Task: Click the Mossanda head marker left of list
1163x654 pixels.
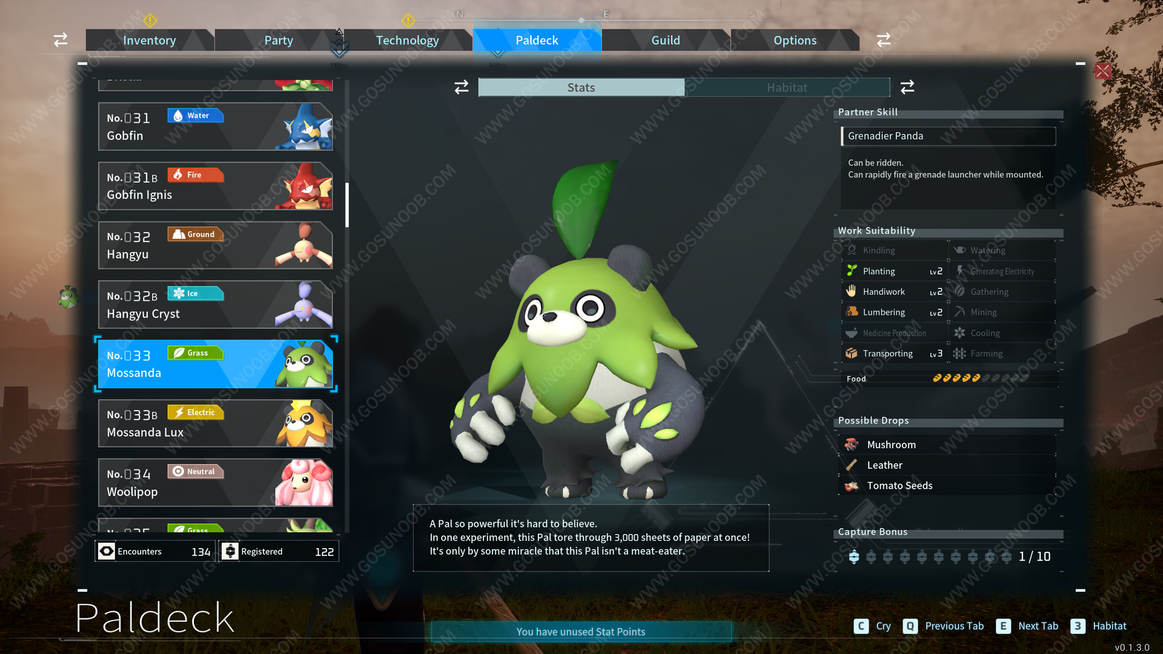Action: click(68, 297)
